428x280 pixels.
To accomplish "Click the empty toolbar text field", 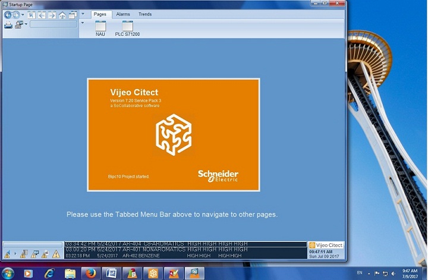I will [x=53, y=24].
